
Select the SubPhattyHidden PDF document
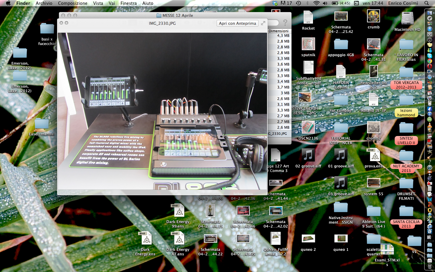tap(308, 68)
